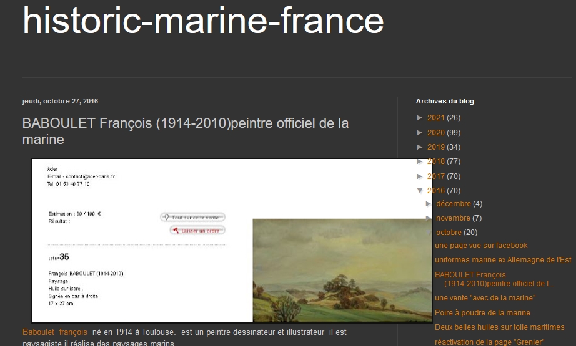Click the 'Tel. 01 53 40 77 10' text
Image resolution: width=576 pixels, height=346 pixels.
[x=68, y=184]
